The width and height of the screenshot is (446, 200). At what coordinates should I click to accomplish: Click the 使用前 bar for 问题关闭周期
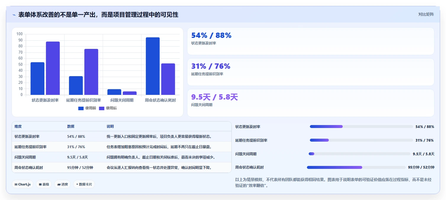tap(114, 92)
